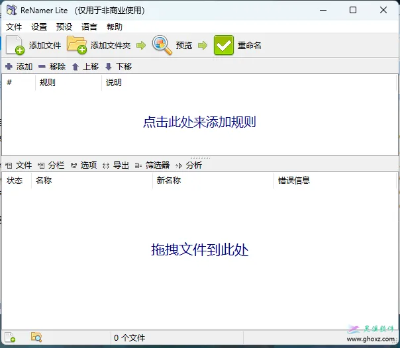Click the 添加文件夹 add folders icon
Screen dimensions: 400x348
pos(77,45)
